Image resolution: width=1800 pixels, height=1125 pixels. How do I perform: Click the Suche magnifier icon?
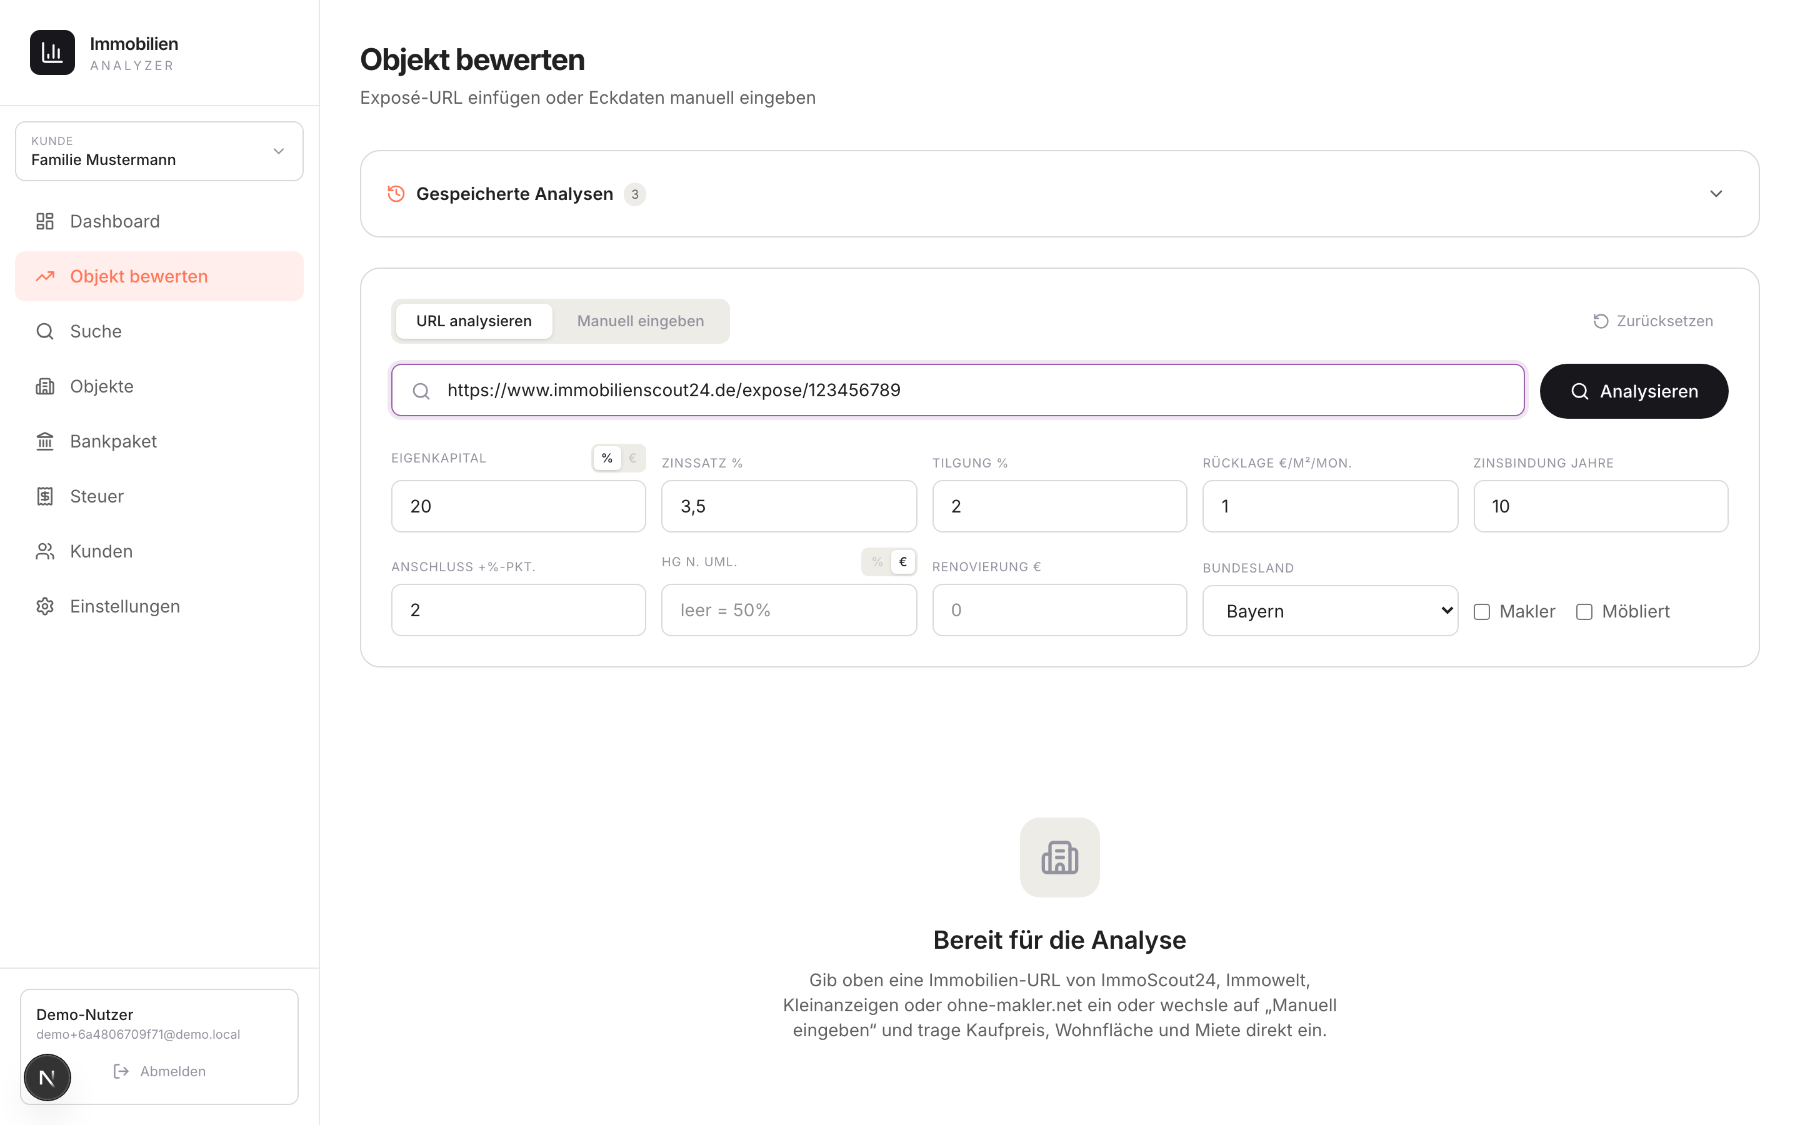click(x=44, y=331)
